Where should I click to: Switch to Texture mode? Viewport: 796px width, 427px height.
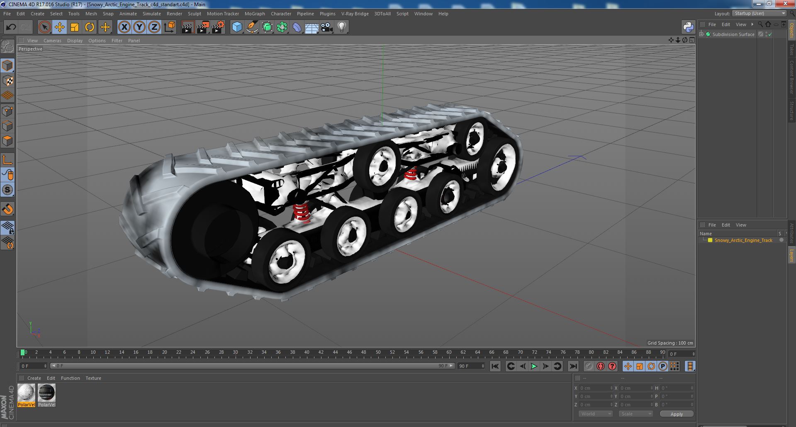click(7, 81)
